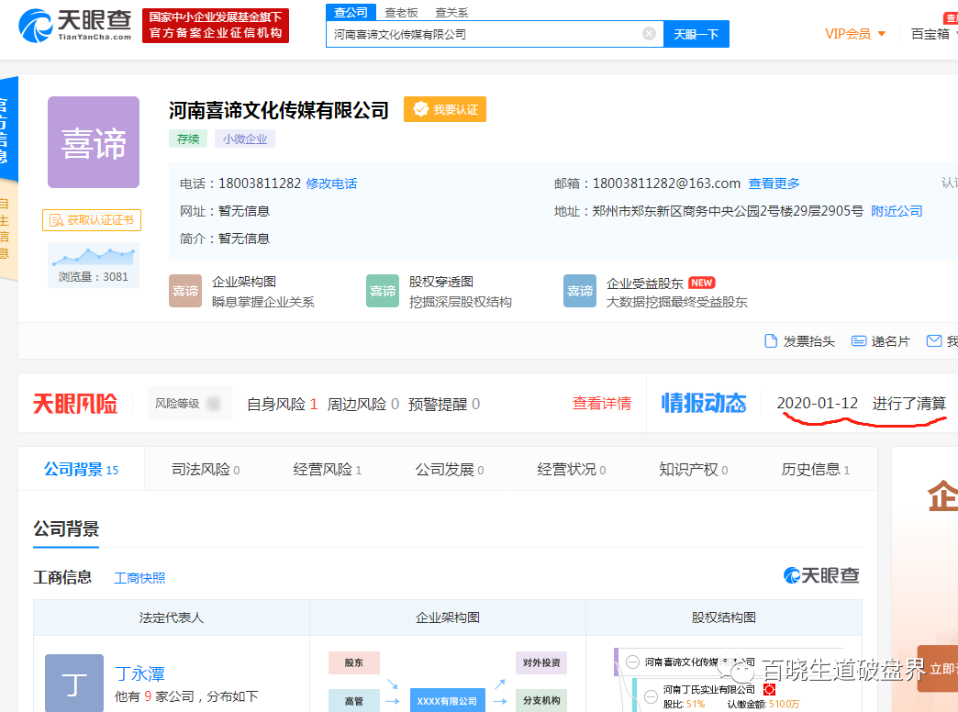958x712 pixels.
Task: Click the red banner 官方备案企业征信机构
Action: [216, 26]
